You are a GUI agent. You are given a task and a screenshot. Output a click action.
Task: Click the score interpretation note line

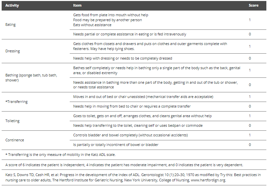(x=124, y=165)
